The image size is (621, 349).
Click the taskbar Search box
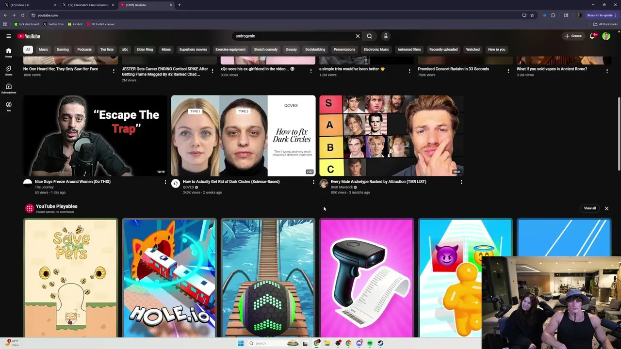pos(274,343)
